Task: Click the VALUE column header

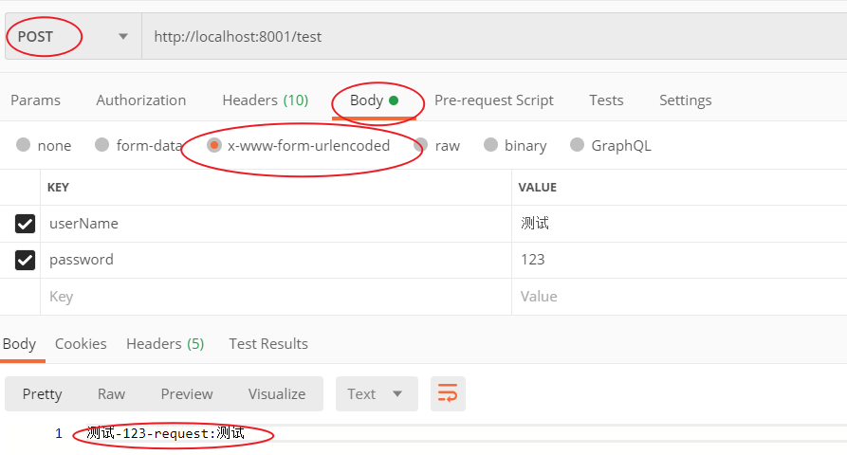Action: pyautogui.click(x=538, y=188)
